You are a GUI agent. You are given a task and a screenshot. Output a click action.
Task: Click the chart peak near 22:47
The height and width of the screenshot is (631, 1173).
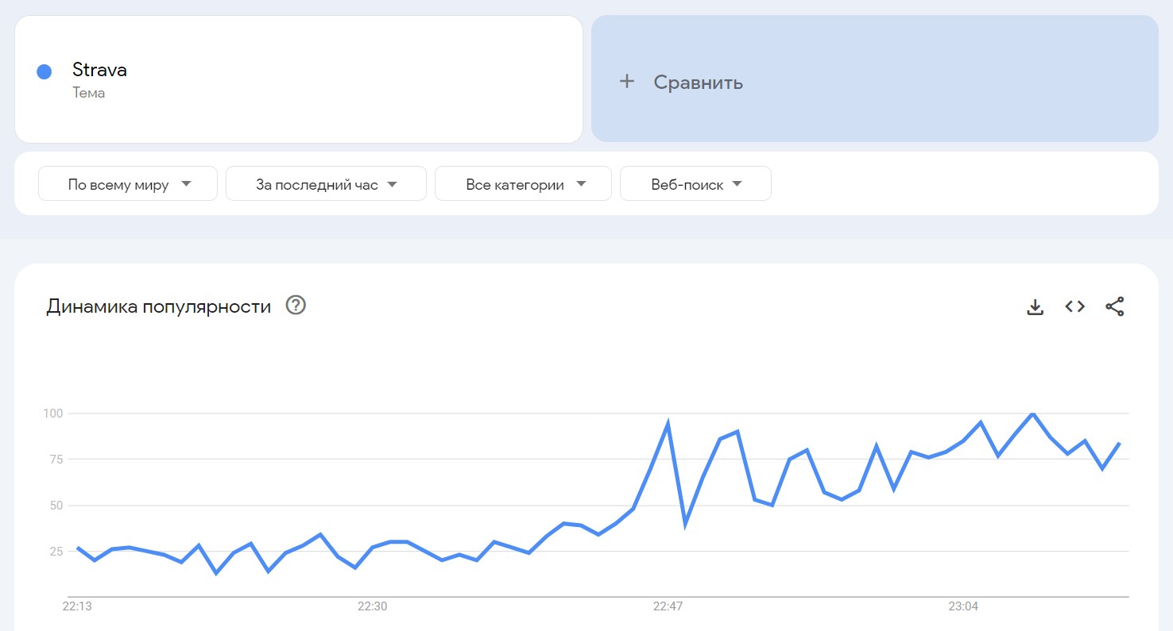(668, 423)
